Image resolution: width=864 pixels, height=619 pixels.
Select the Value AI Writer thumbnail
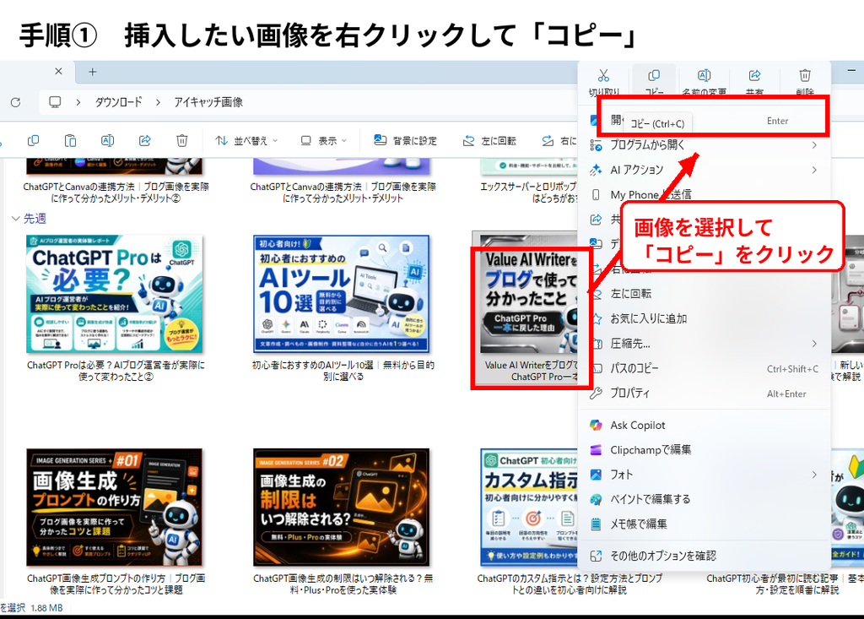click(529, 294)
